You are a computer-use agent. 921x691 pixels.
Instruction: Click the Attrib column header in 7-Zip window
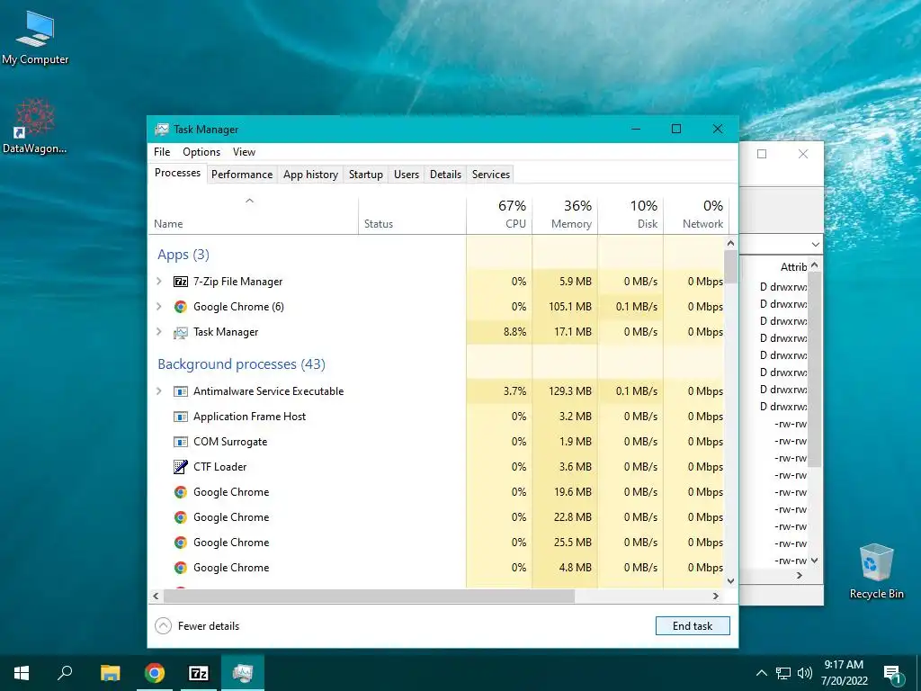coord(793,267)
